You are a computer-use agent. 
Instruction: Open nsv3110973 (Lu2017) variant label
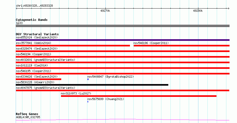click(76, 93)
